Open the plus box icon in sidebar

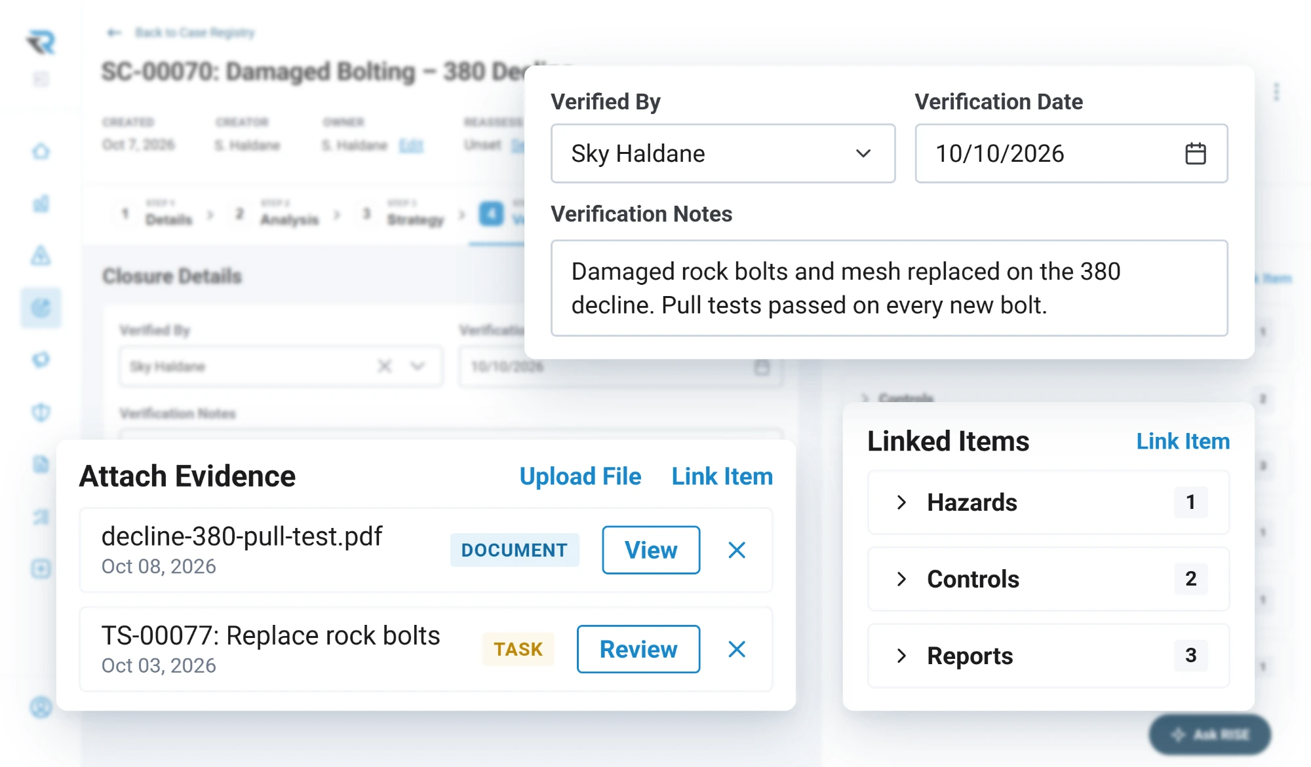41,569
